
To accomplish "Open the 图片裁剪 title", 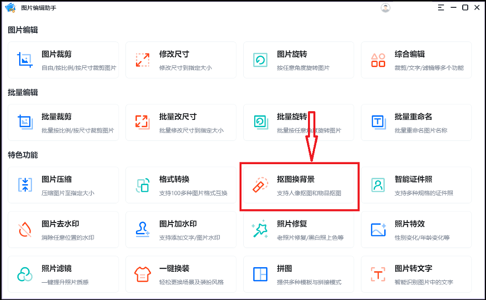I will click(57, 54).
